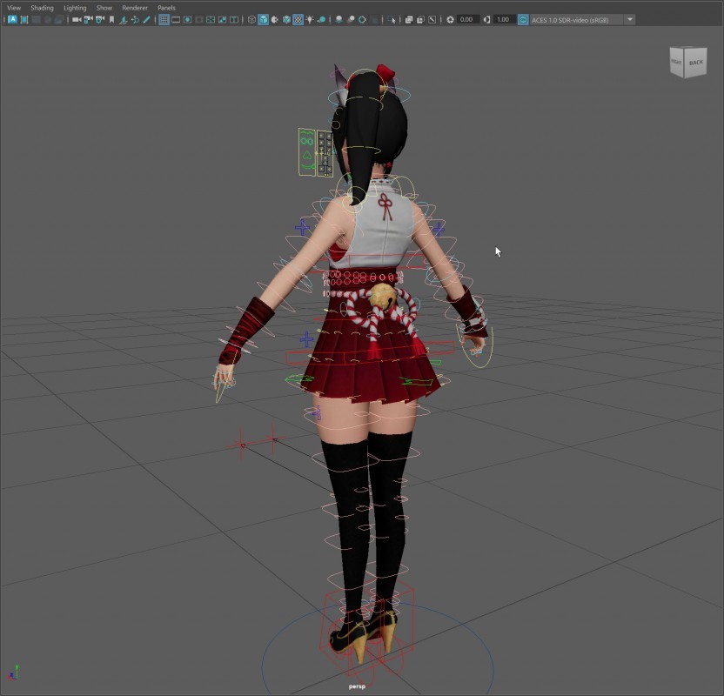Viewport: 724px width, 696px height.
Task: Toggle the color management view transform button
Action: click(x=523, y=19)
